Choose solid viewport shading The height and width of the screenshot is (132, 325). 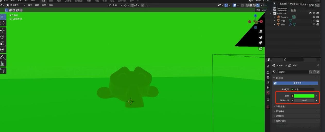click(251, 5)
